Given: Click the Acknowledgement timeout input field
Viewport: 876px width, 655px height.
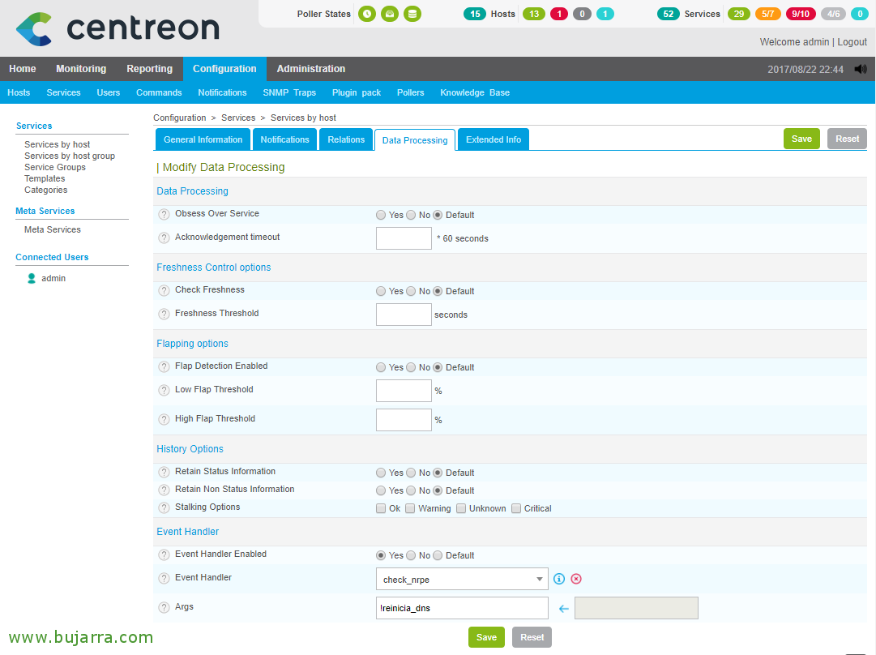Looking at the screenshot, I should (x=404, y=238).
